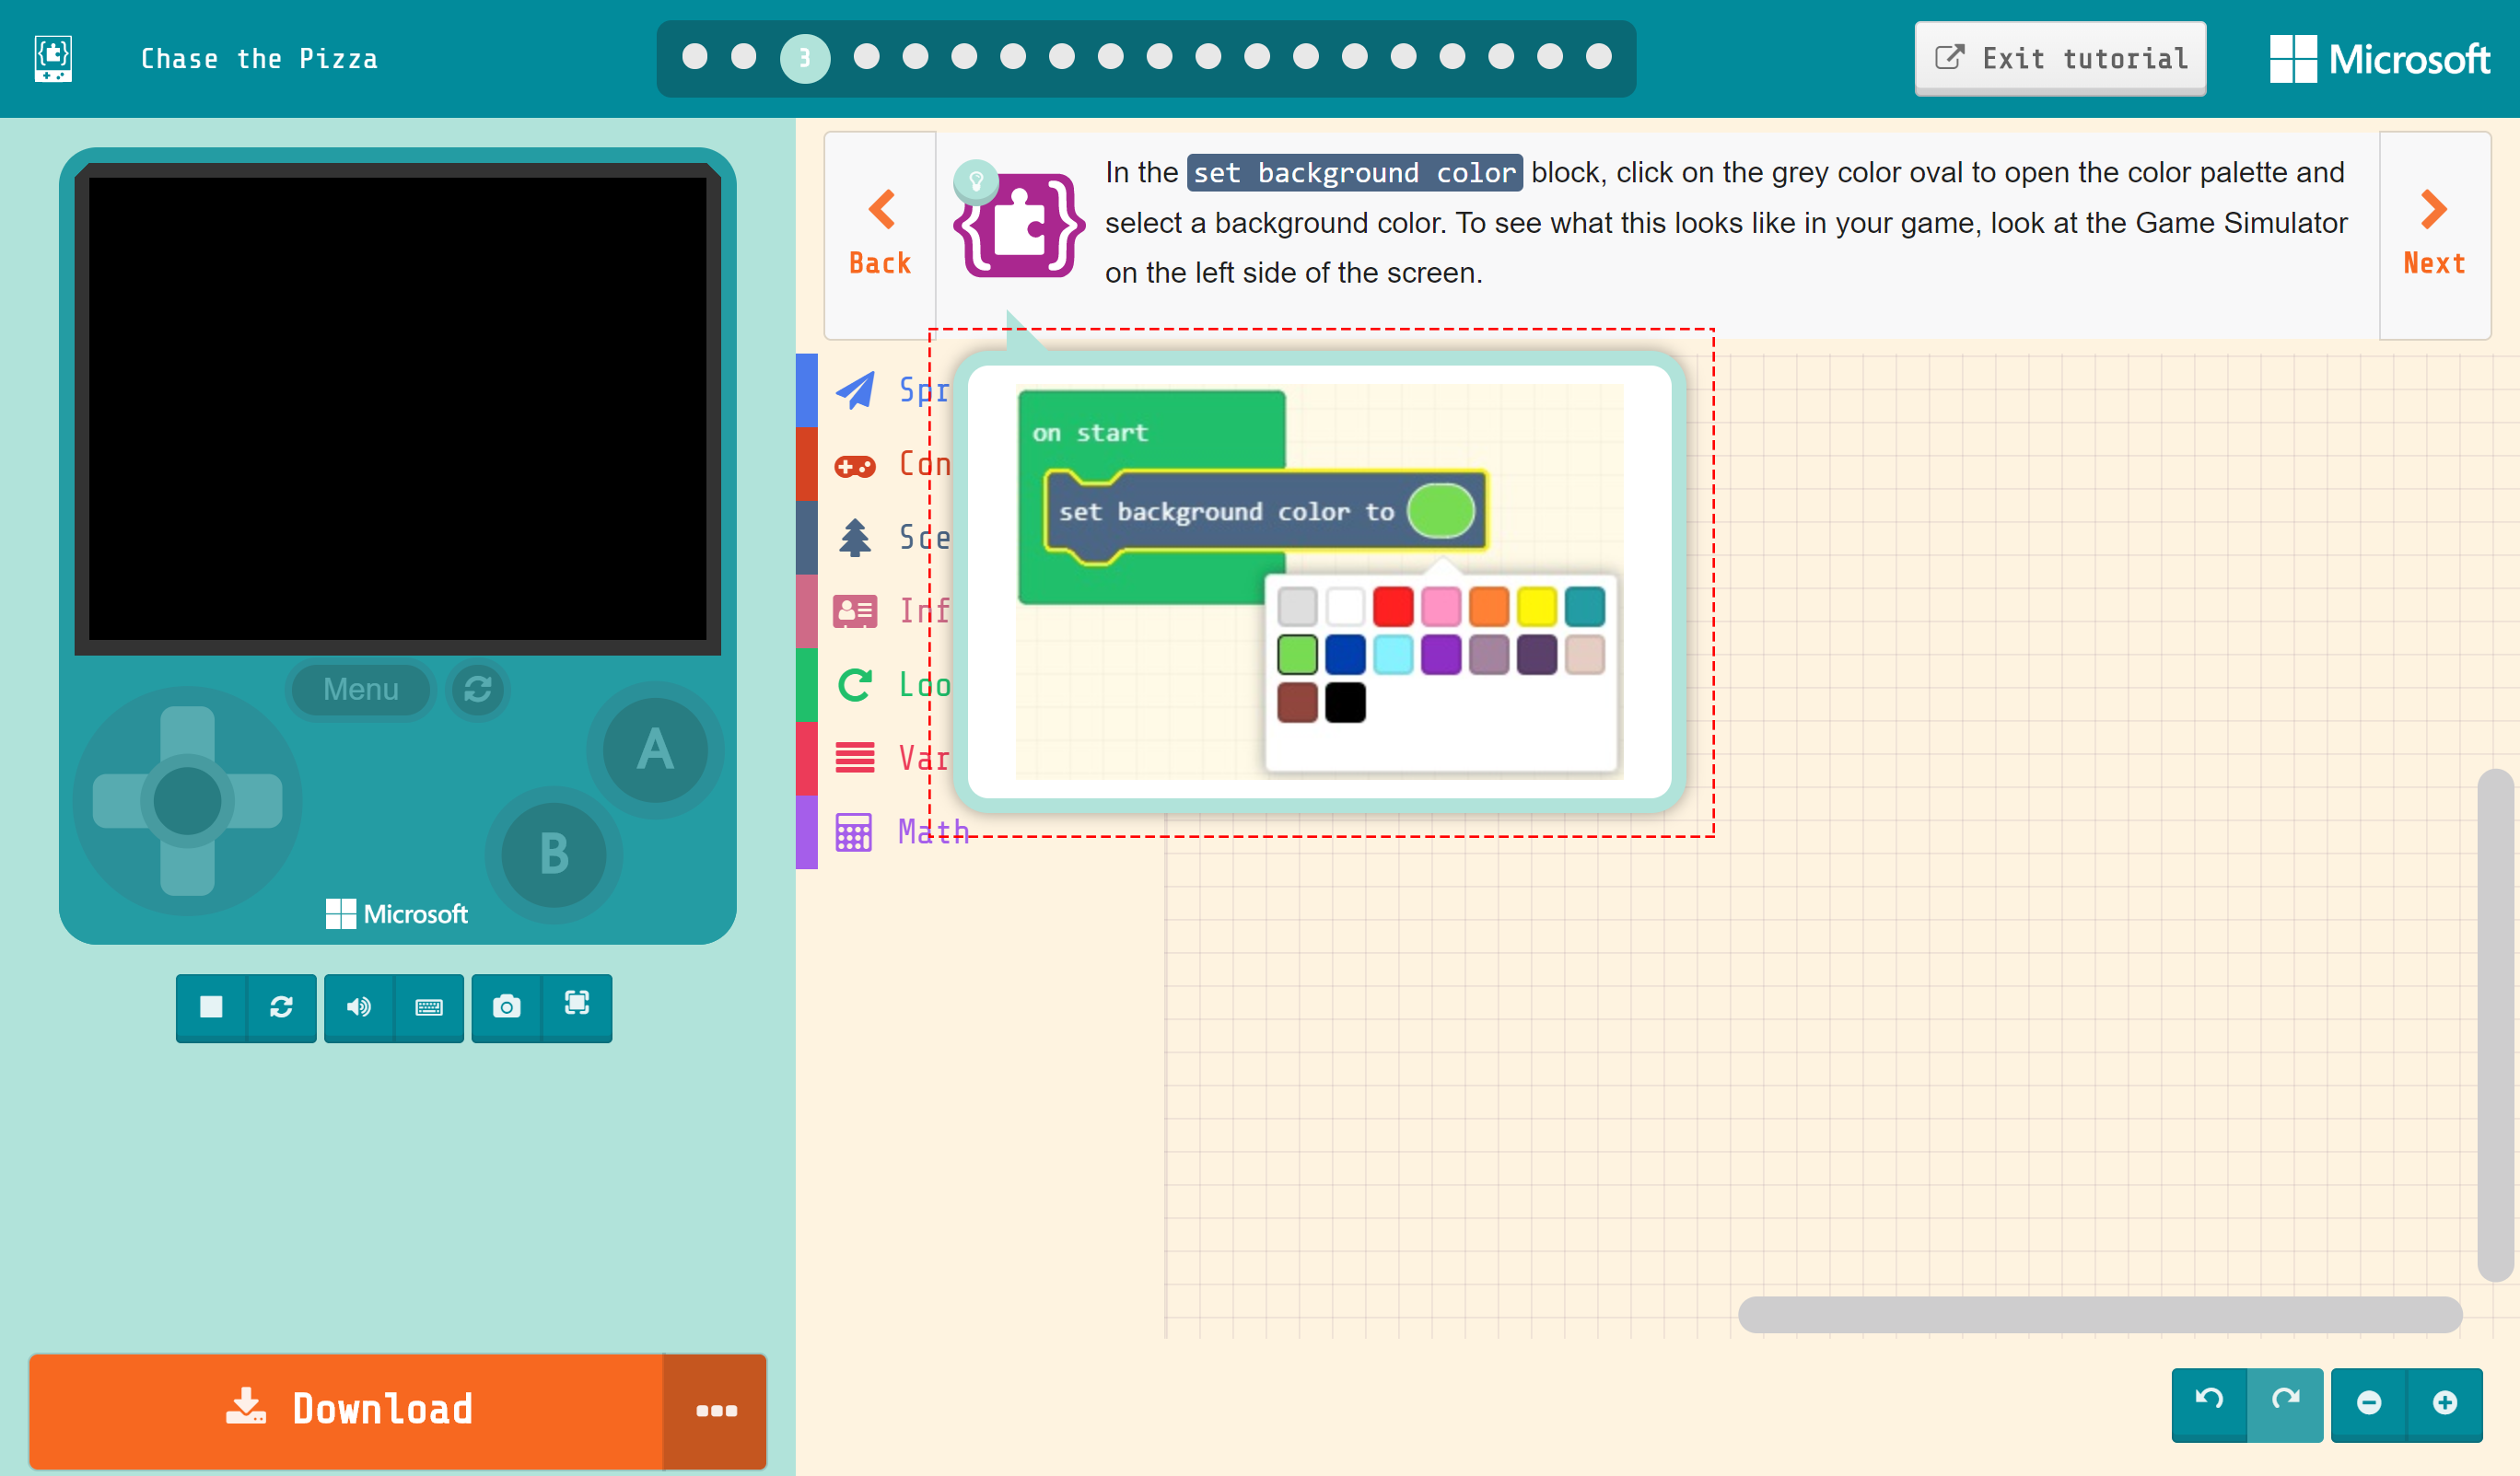Click the red color swatch in the palette
The height and width of the screenshot is (1476, 2520).
1393,607
